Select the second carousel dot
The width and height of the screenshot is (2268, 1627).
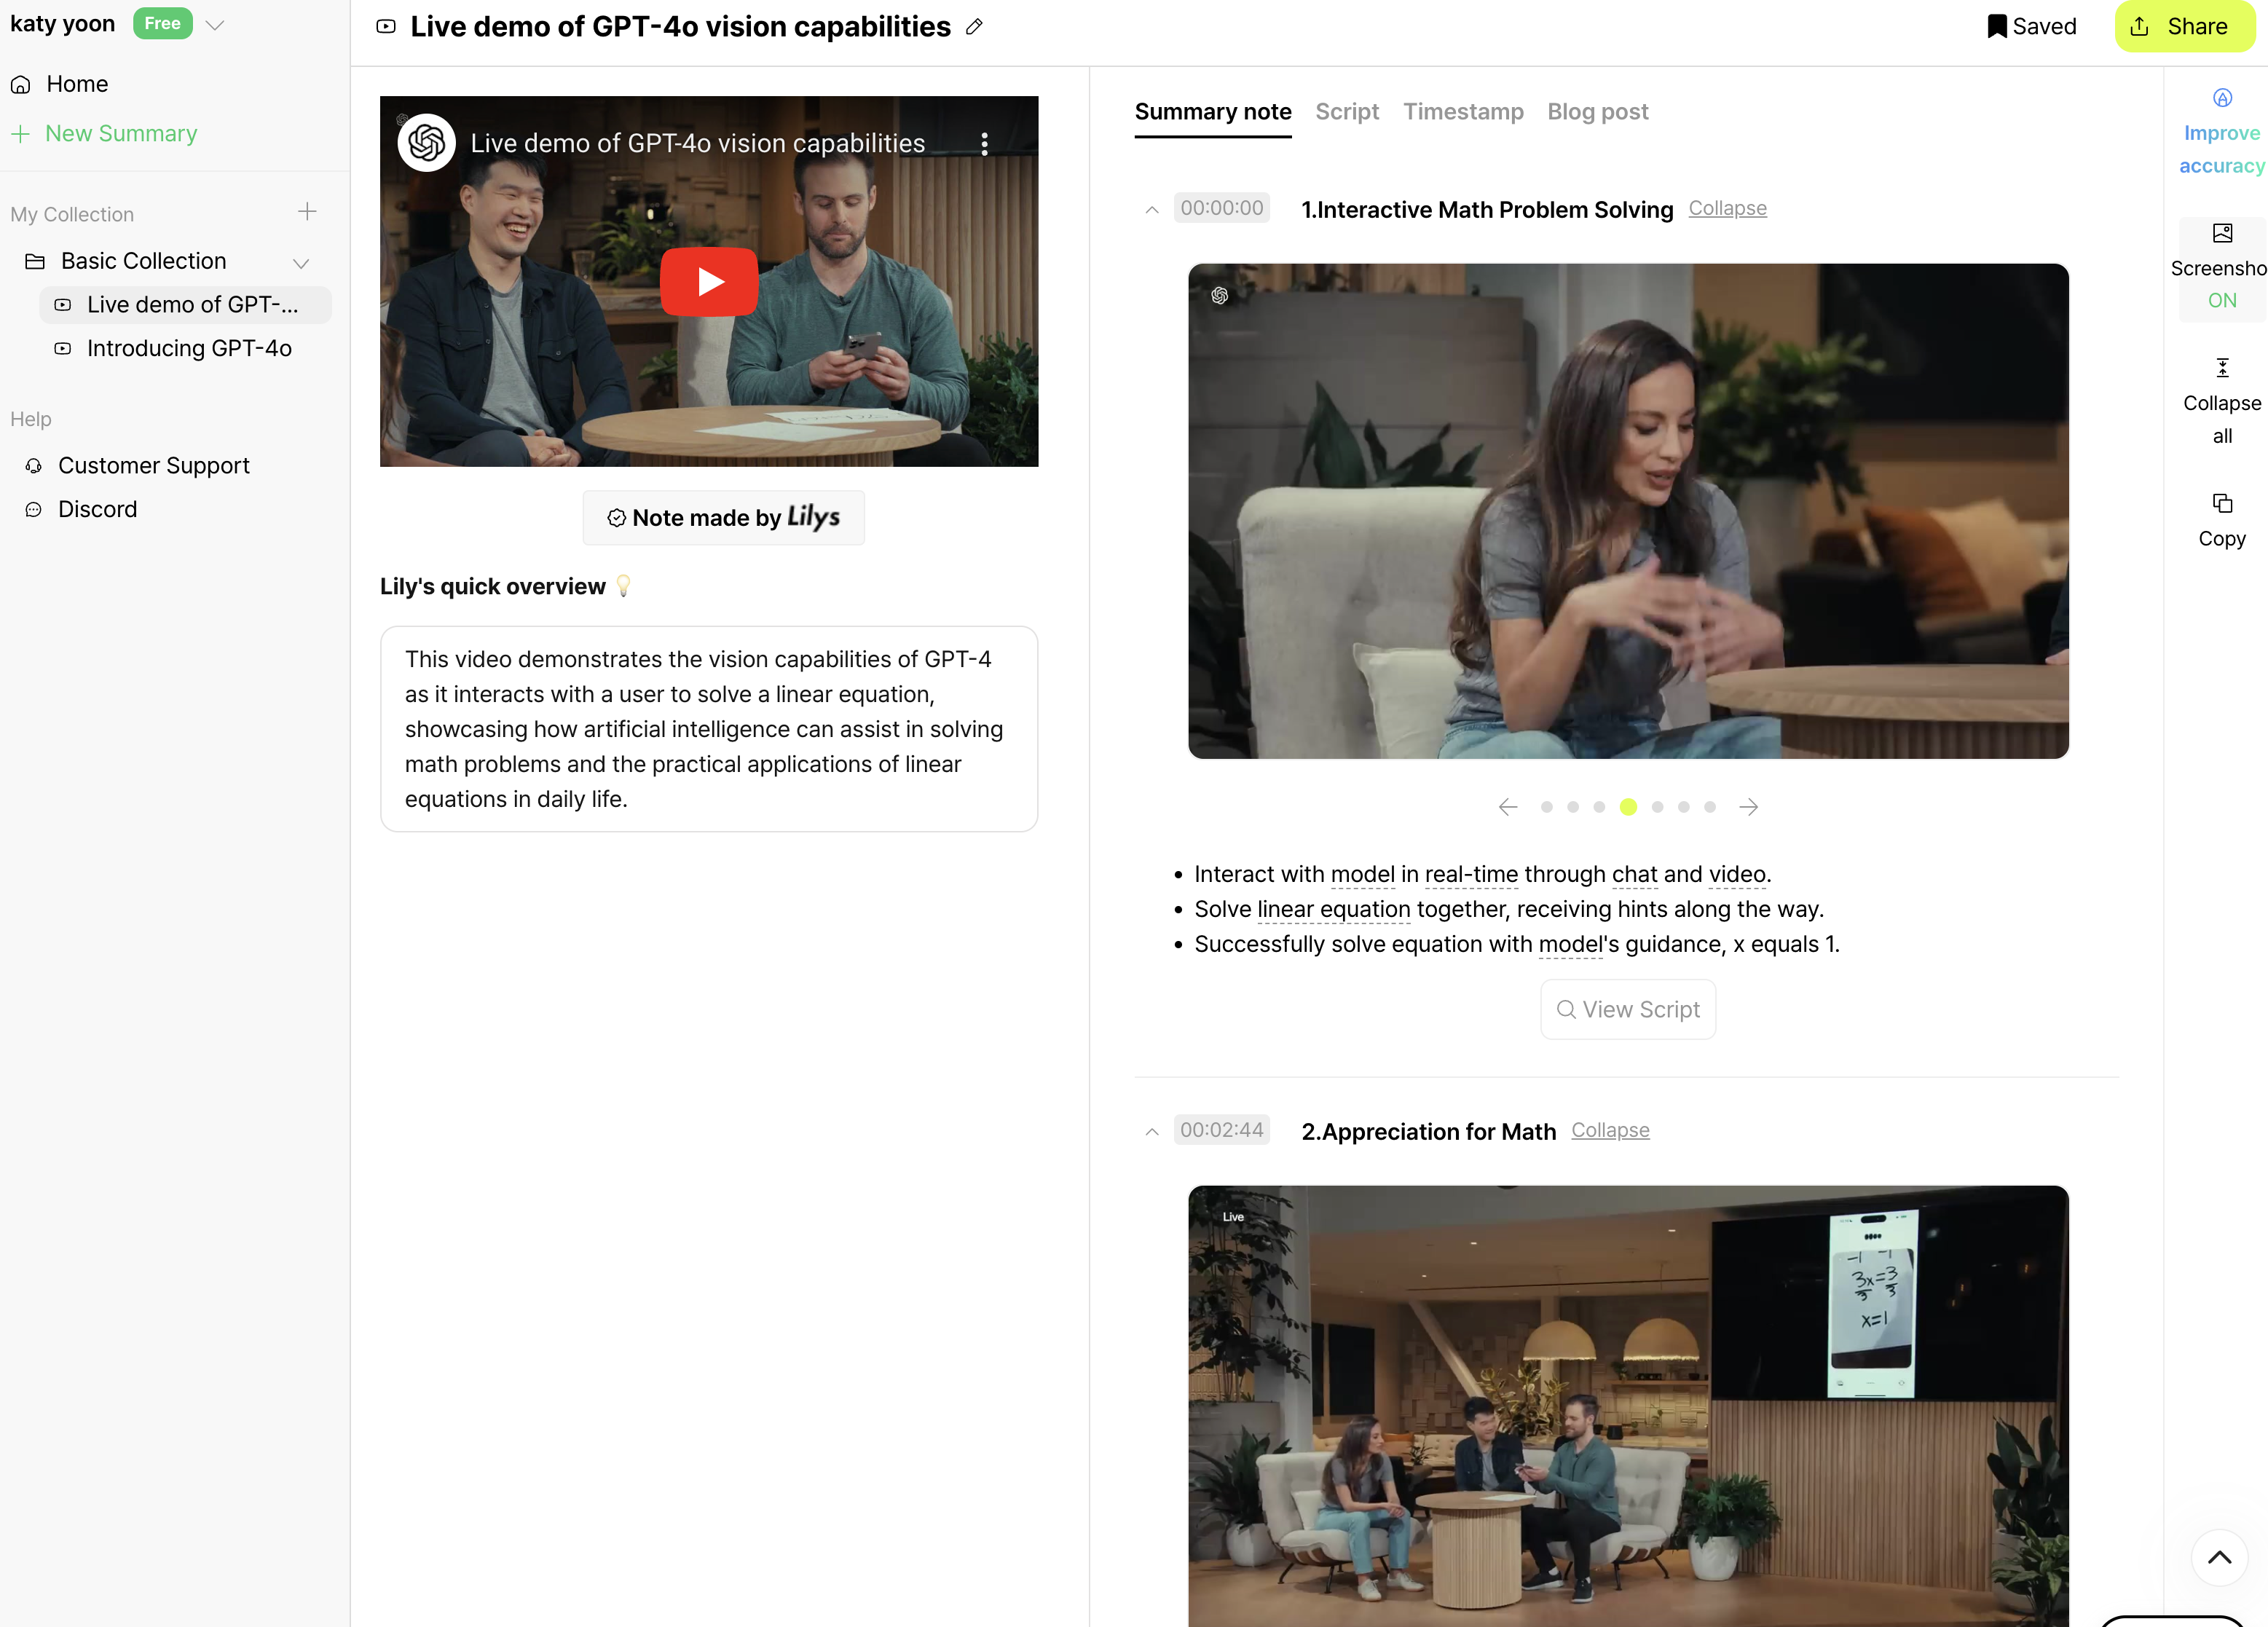point(1573,807)
